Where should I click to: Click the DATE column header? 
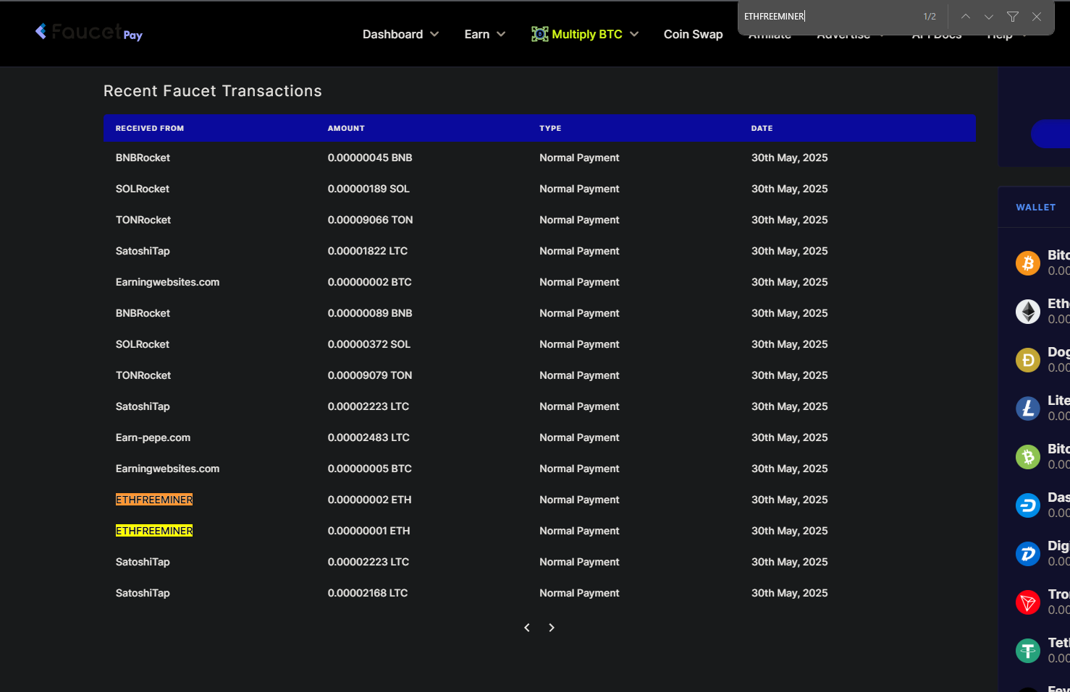click(762, 128)
